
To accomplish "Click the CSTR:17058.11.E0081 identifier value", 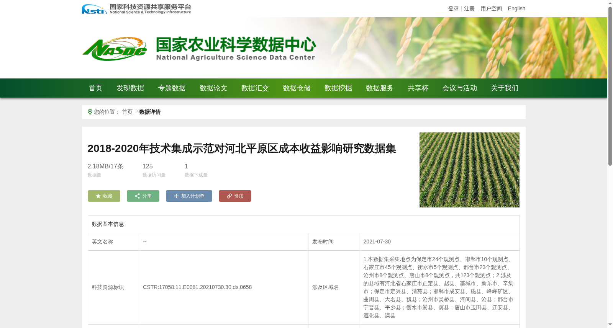I will click(197, 287).
